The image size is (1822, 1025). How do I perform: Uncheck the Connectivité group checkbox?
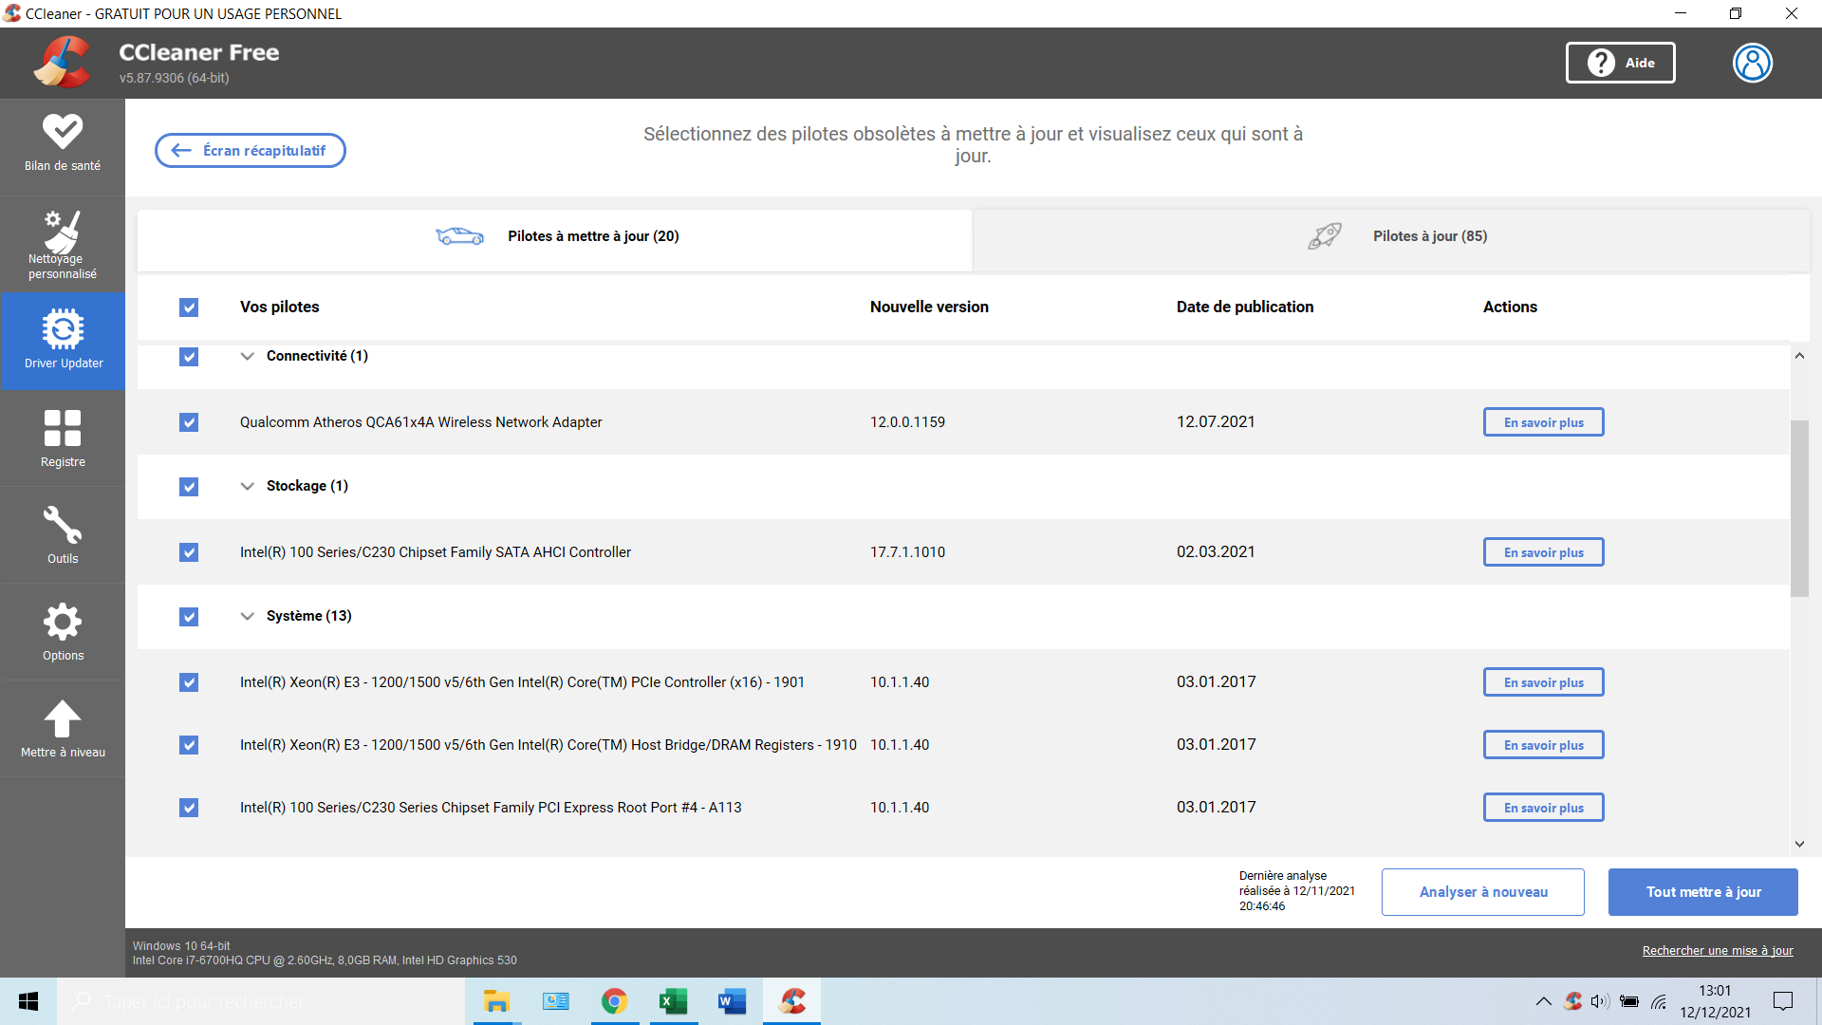pos(189,357)
